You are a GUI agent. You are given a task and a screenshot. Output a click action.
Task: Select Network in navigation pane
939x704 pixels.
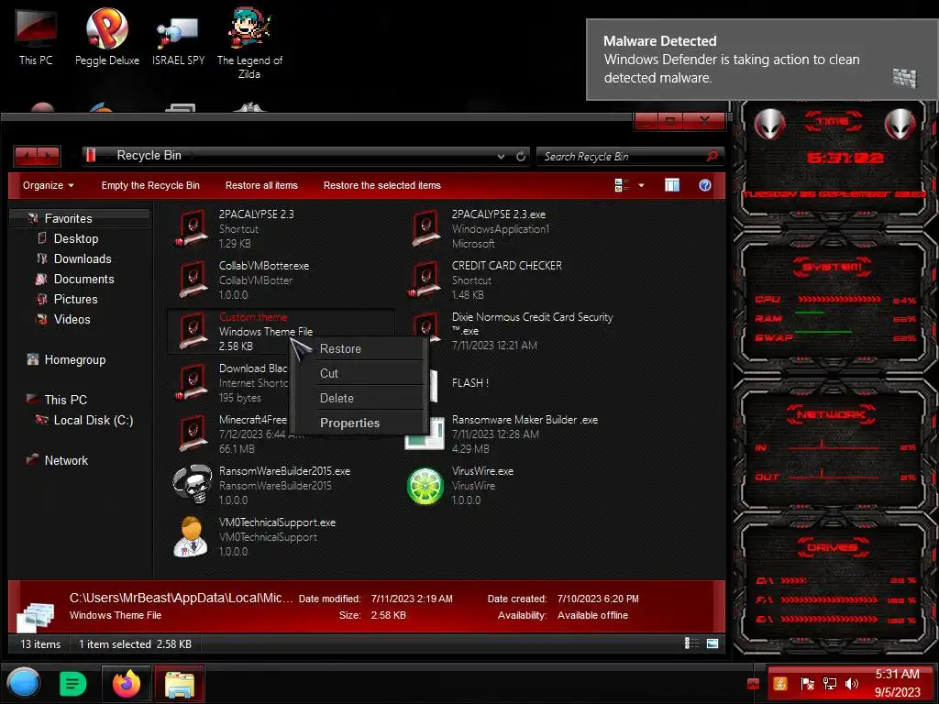66,460
